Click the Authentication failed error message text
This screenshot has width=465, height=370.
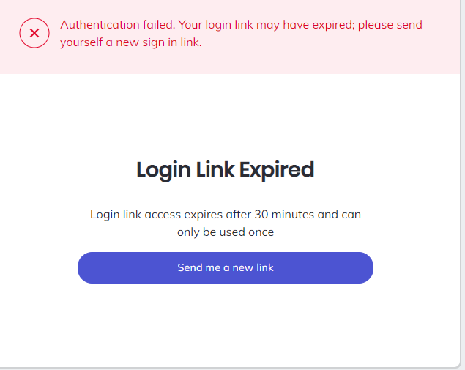point(241,25)
